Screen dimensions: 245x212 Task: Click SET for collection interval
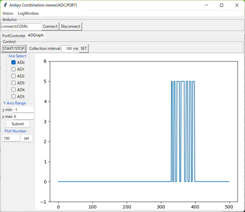(84, 49)
